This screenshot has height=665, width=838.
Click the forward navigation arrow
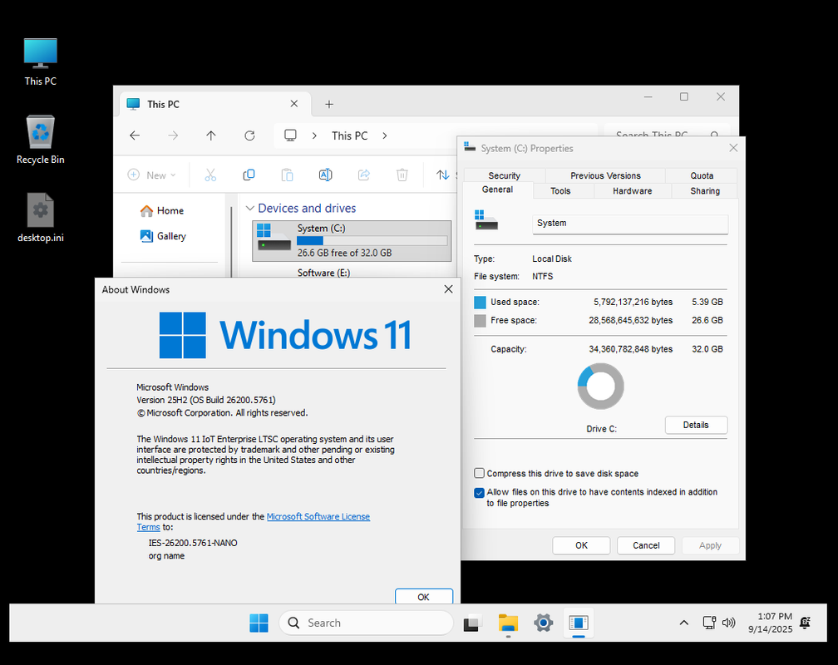click(173, 135)
